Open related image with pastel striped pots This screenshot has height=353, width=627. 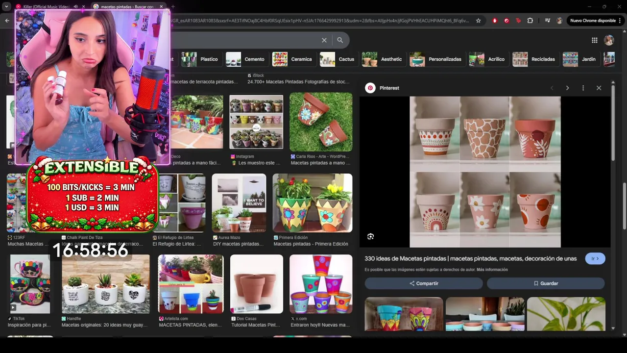tap(485, 314)
